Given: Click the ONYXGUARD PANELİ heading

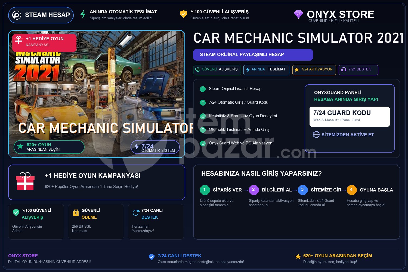Looking at the screenshot, I should coord(338,92).
